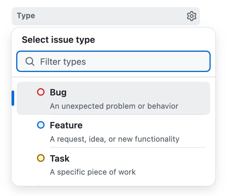Select the Bug issue type
Viewport: 228px width, 196px height.
tap(113, 98)
